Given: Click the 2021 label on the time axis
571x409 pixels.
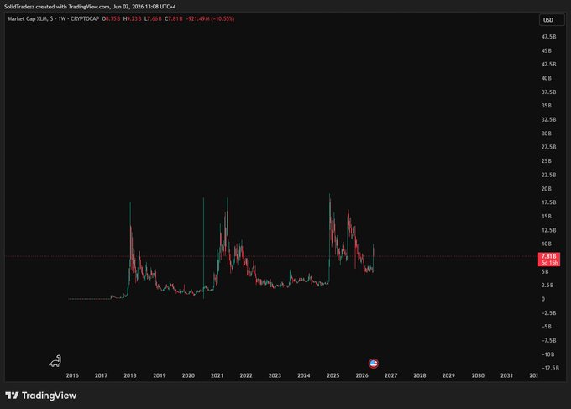Looking at the screenshot, I should [217, 375].
